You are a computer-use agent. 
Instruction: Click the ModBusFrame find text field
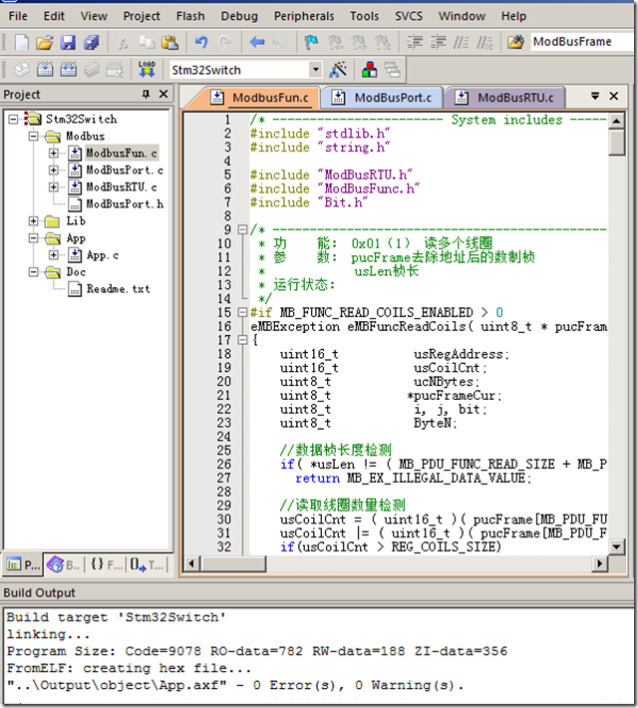(x=578, y=42)
